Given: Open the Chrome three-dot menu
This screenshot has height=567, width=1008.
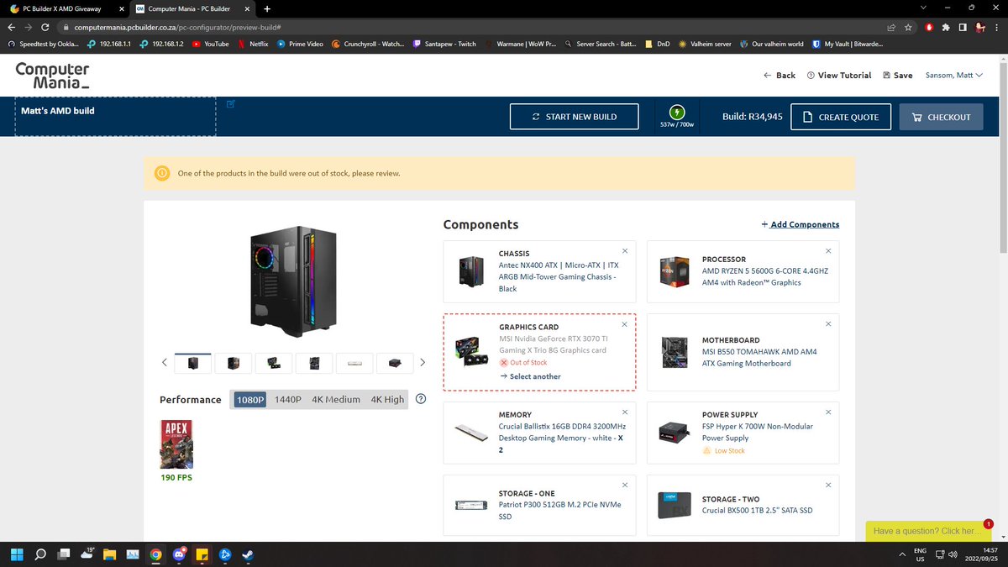Looking at the screenshot, I should coord(998,27).
